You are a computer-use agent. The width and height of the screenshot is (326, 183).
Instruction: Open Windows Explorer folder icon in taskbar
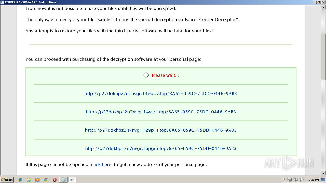[29, 180]
